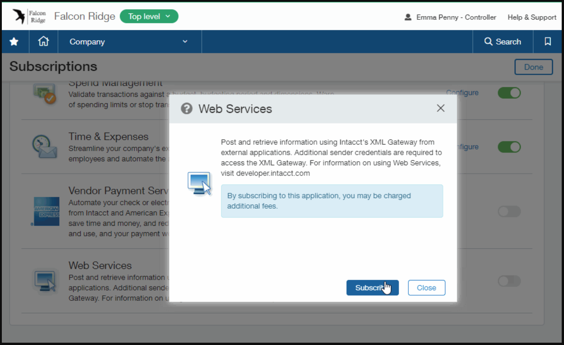Click the bookmark icon in navigation bar
This screenshot has height=345, width=564.
tap(547, 41)
